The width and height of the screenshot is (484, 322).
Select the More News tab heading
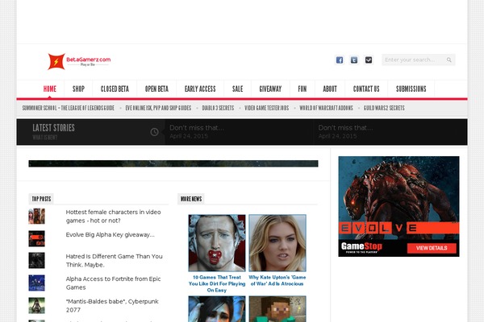[x=191, y=199]
